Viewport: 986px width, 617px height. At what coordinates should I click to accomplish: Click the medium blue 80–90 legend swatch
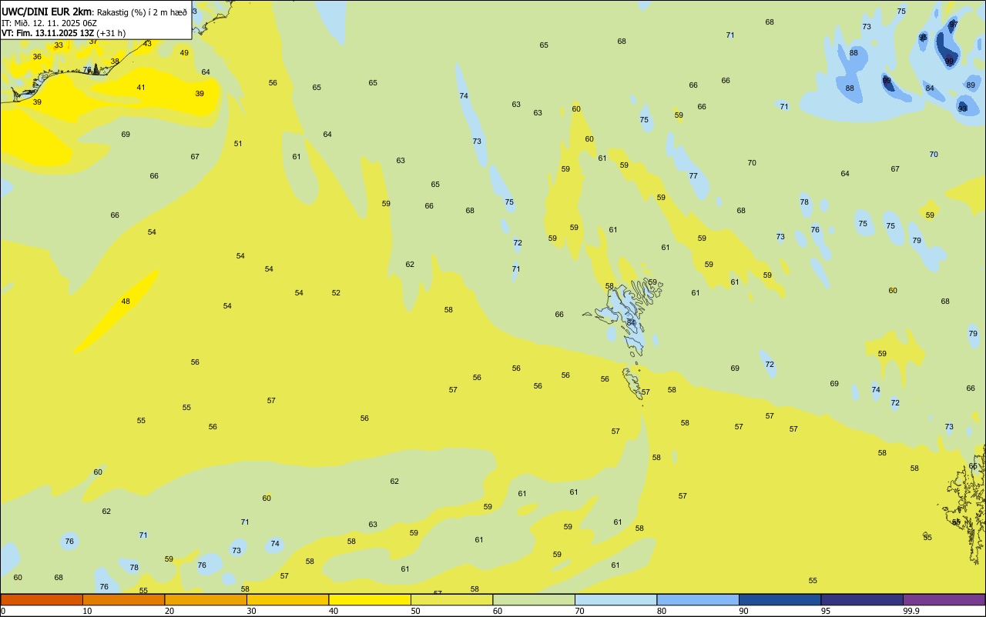pos(698,599)
